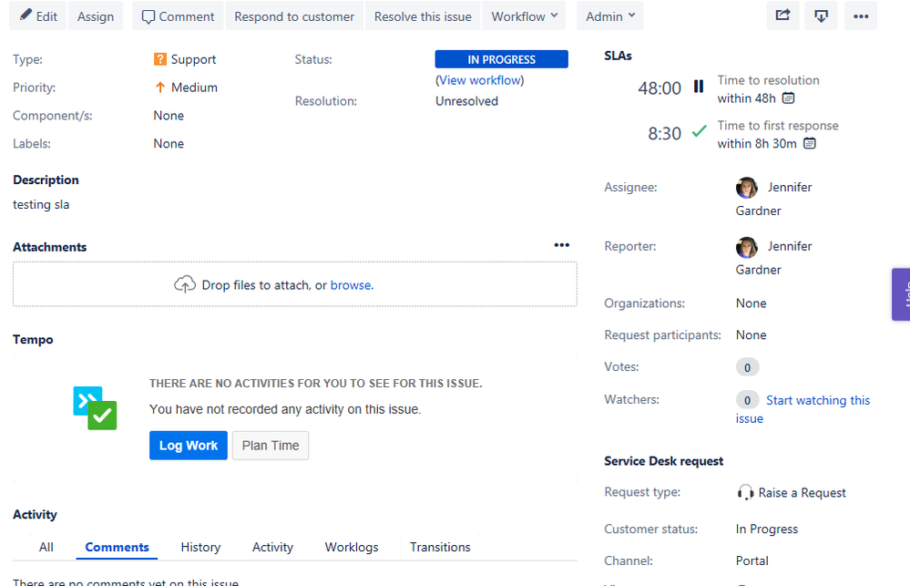
Task: Click the 8:30 SLA time value
Action: (x=664, y=134)
